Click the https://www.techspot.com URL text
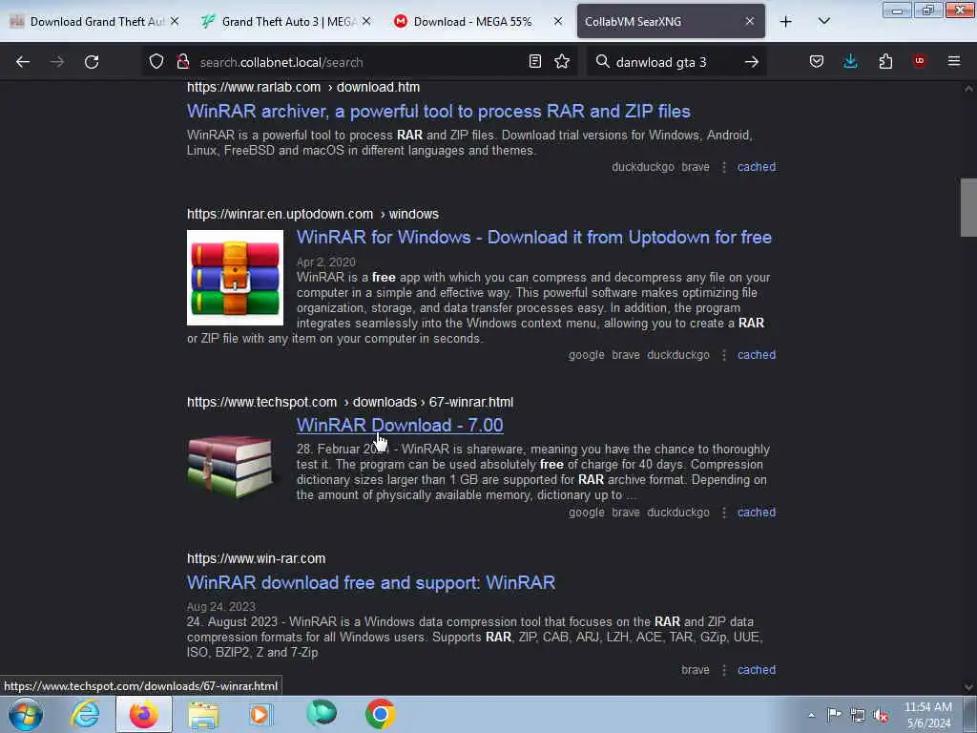 click(261, 402)
